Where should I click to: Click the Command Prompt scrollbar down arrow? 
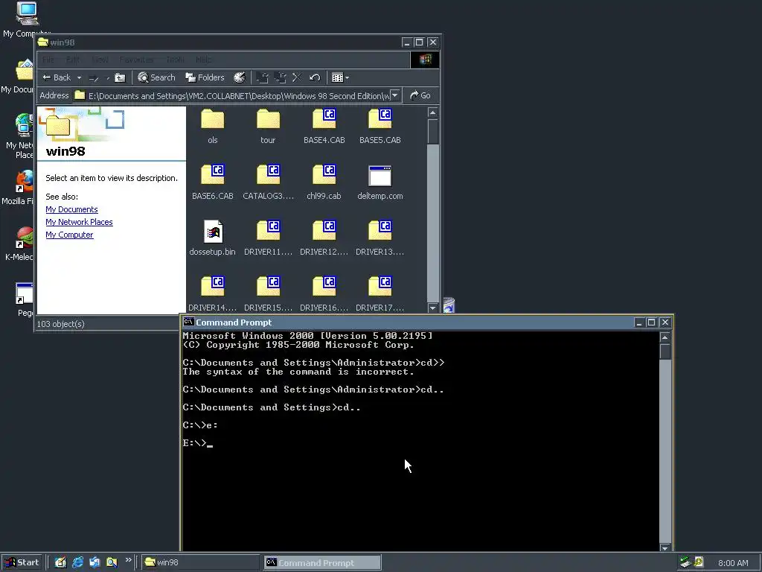click(665, 547)
